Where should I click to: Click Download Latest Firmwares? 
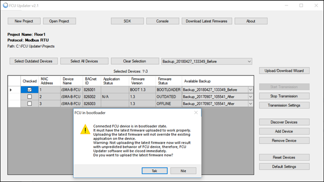click(207, 21)
